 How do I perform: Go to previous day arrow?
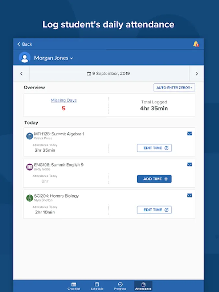[x=21, y=74]
